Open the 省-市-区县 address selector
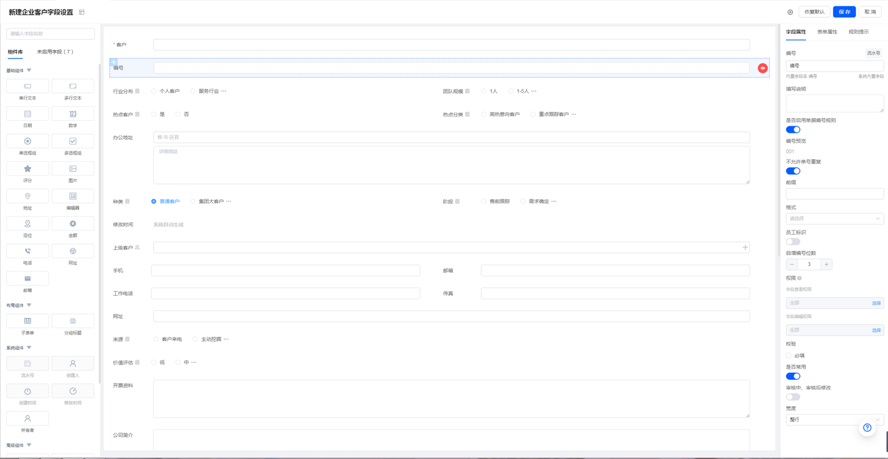The width and height of the screenshot is (888, 459). tap(452, 137)
